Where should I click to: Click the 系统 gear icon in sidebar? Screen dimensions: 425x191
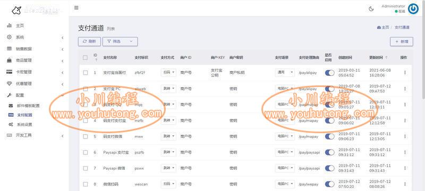9,37
